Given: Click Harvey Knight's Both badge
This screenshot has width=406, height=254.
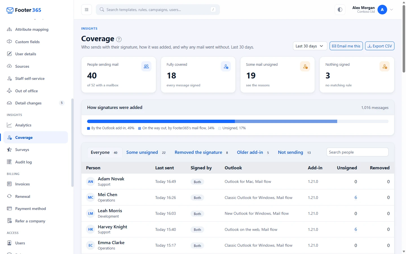Looking at the screenshot, I should coord(197,230).
